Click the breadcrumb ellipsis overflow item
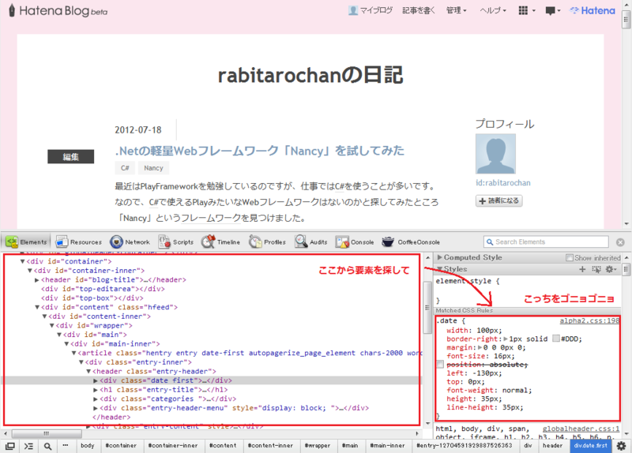Screen dimensions: 632x453 click(66, 446)
